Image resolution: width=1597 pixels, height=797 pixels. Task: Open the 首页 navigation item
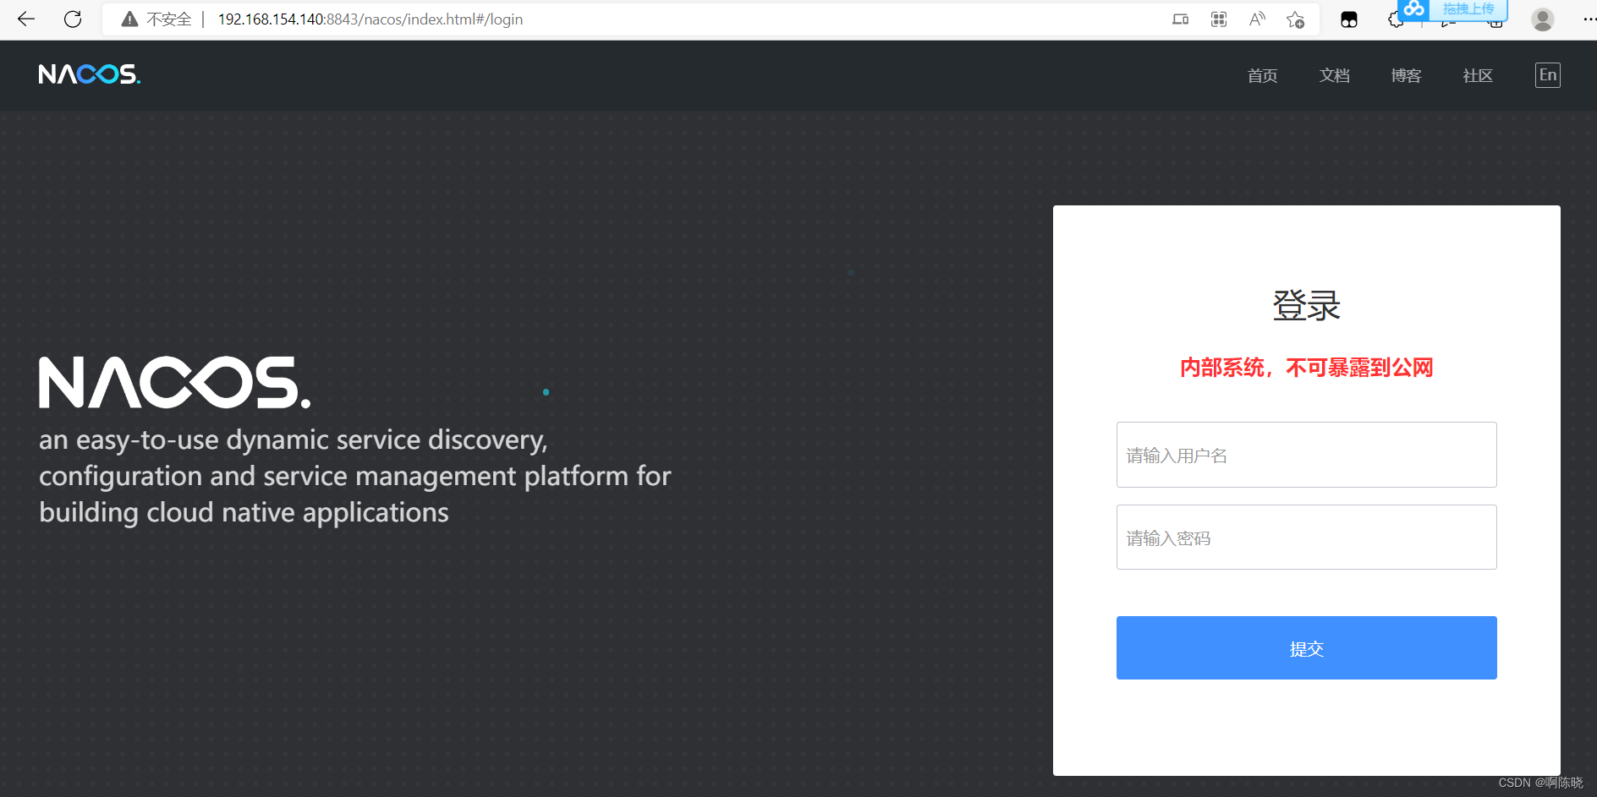(x=1262, y=76)
